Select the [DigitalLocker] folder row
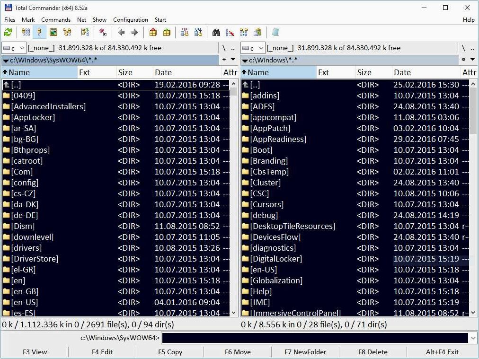Screen dimensions: 479x359 click(355, 259)
